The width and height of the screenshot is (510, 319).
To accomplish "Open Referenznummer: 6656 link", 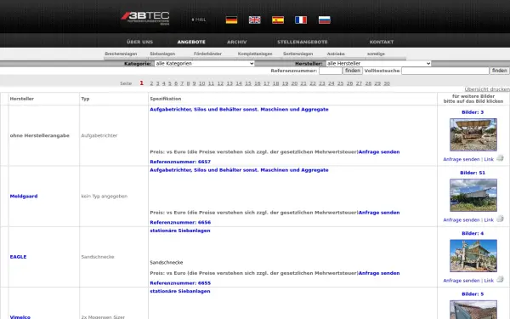I will click(180, 222).
